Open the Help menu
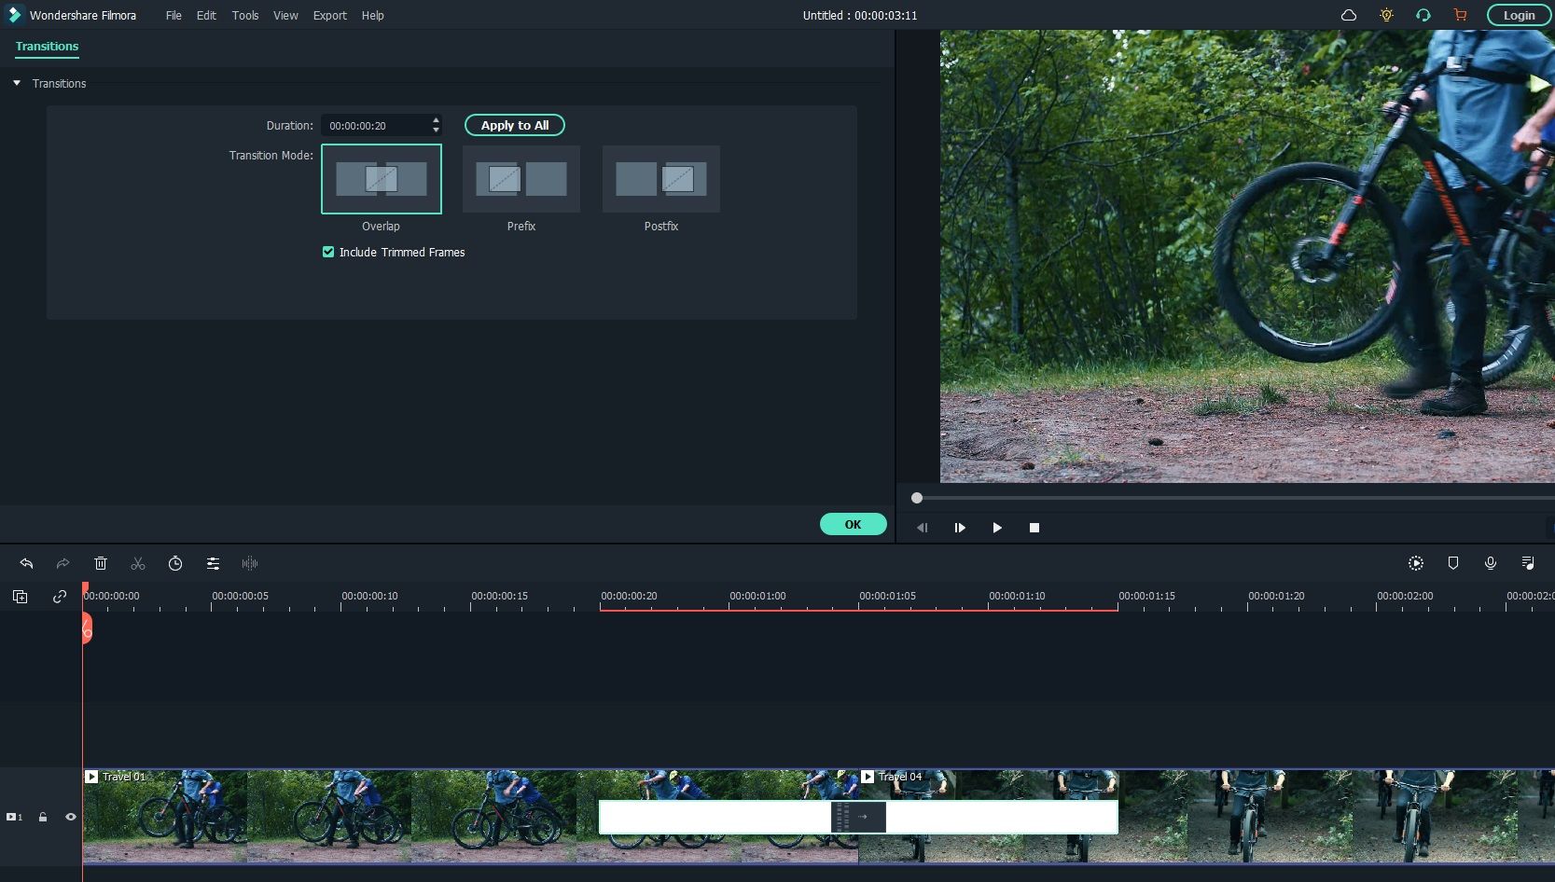Image resolution: width=1555 pixels, height=882 pixels. click(x=373, y=15)
